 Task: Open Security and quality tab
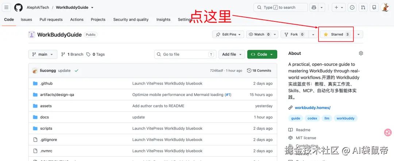[x=131, y=20]
